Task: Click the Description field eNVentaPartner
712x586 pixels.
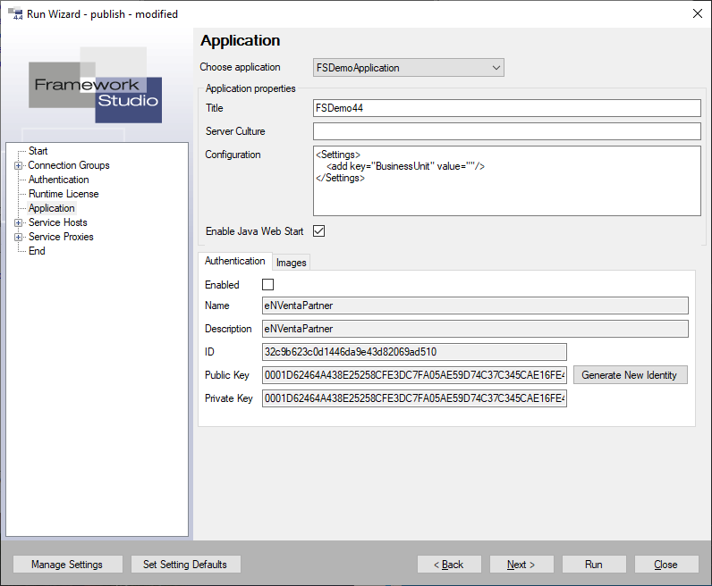Action: pyautogui.click(x=475, y=329)
